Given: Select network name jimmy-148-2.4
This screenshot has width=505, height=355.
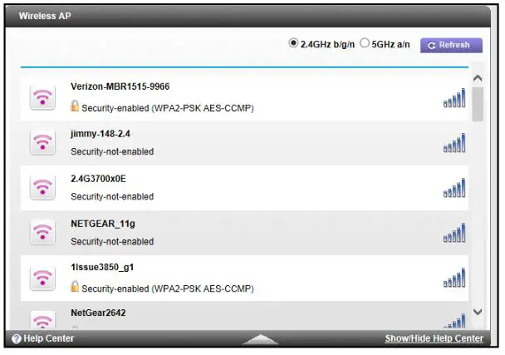Looking at the screenshot, I should pyautogui.click(x=101, y=134).
